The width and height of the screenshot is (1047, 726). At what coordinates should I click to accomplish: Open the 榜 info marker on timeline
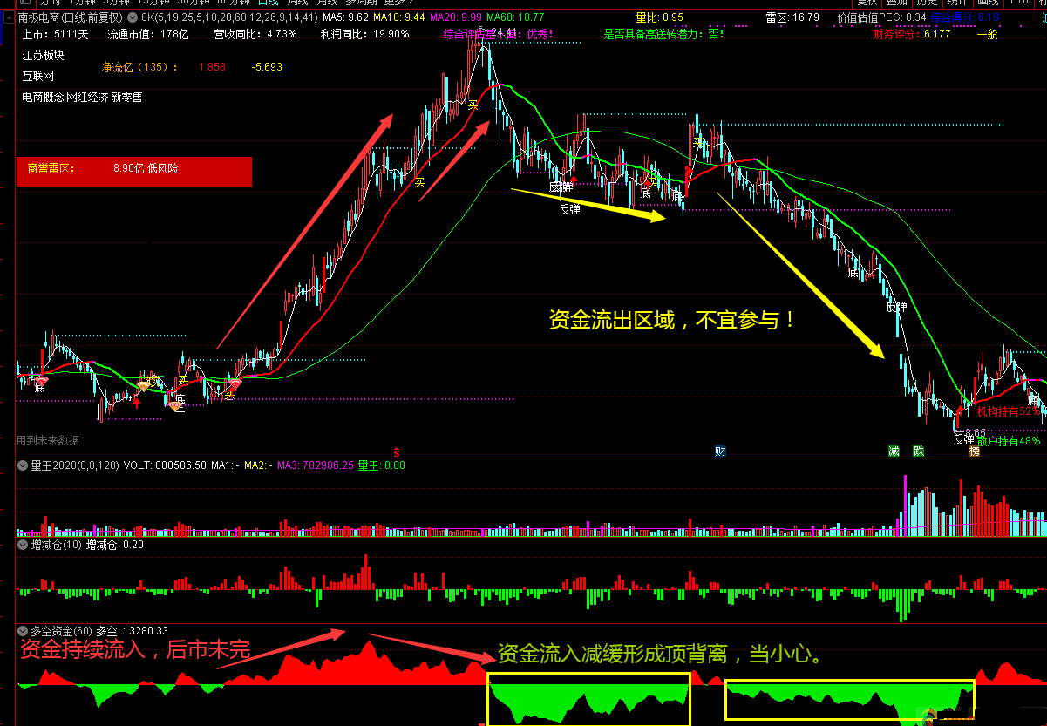tap(974, 451)
